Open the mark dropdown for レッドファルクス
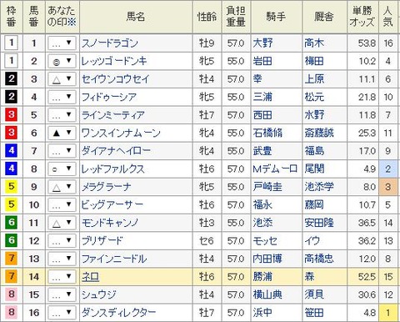Screen dimensions: 400x322 pyautogui.click(x=62, y=169)
